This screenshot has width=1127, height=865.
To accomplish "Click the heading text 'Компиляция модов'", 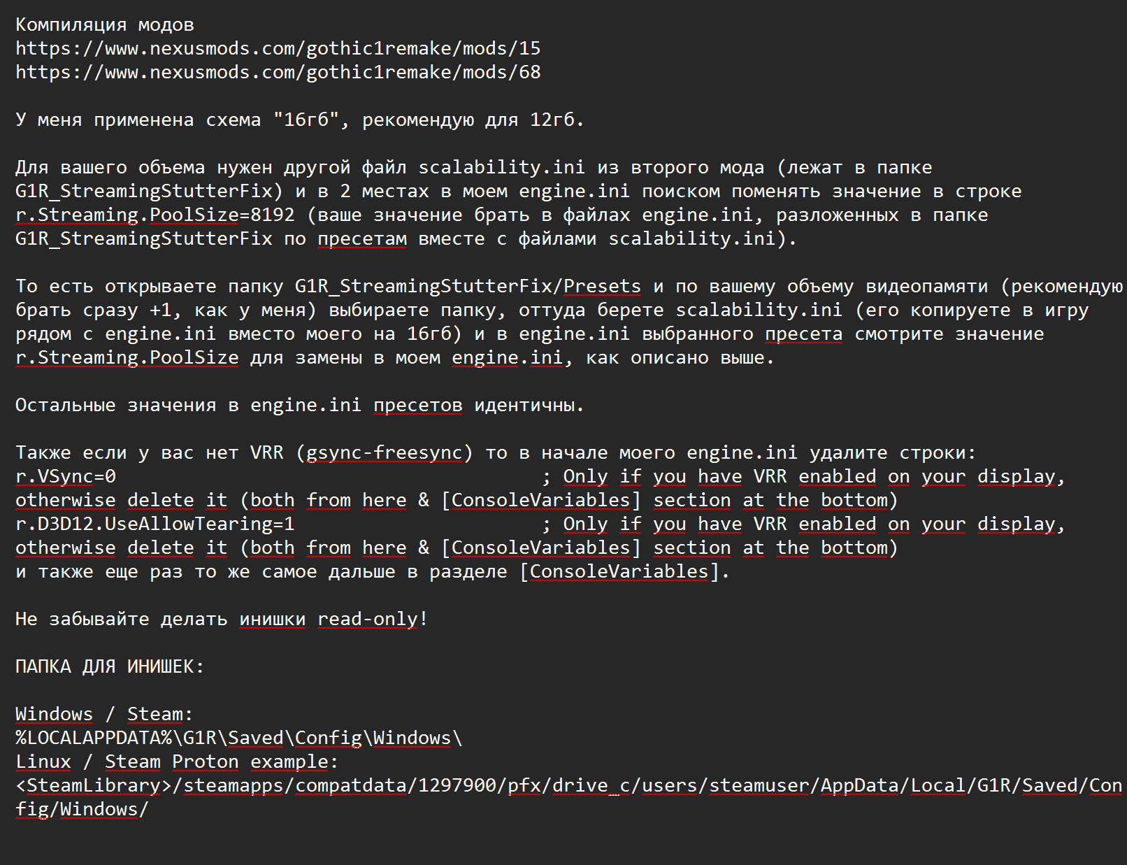I will click(x=105, y=25).
